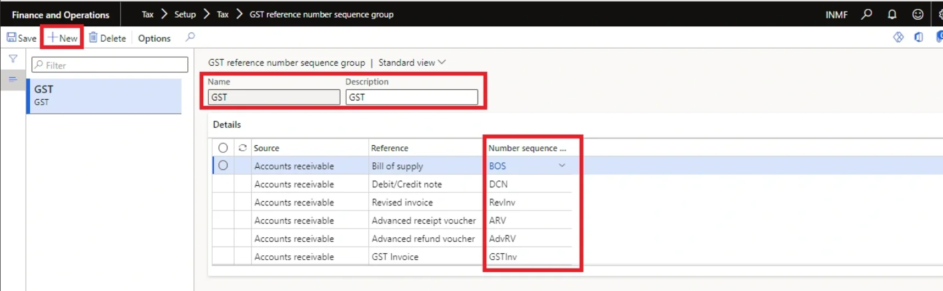Click the DCN number sequence cell
943x291 pixels.
[x=528, y=184]
